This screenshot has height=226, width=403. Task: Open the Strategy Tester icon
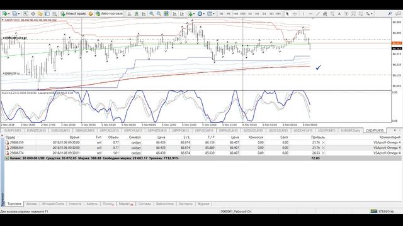[55, 14]
